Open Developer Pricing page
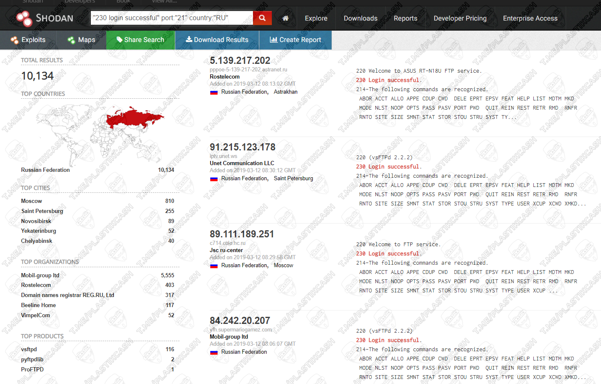The width and height of the screenshot is (601, 384). pyautogui.click(x=460, y=18)
